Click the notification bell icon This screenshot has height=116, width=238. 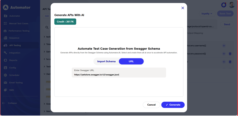point(224,5)
